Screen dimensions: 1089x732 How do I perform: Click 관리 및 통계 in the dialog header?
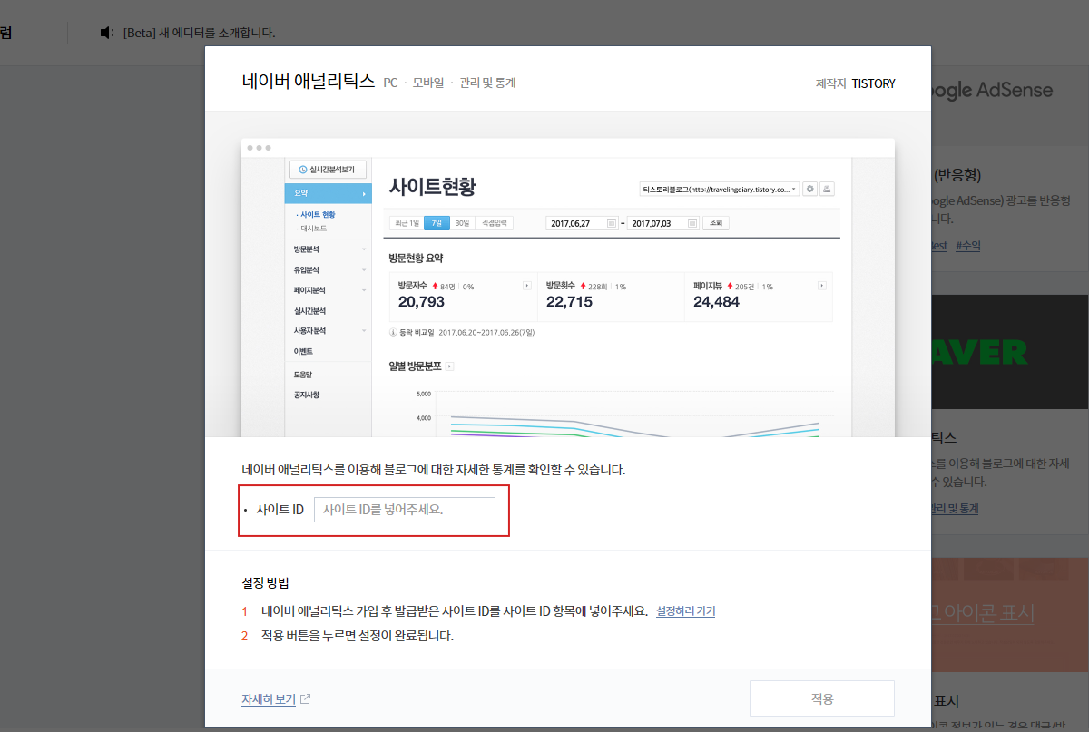(x=487, y=83)
